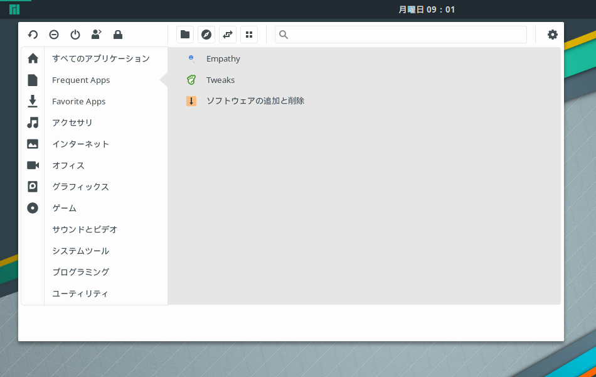The image size is (596, 377).
Task: Open the clock 月曜日 09:01 in top panel
Action: (x=427, y=9)
